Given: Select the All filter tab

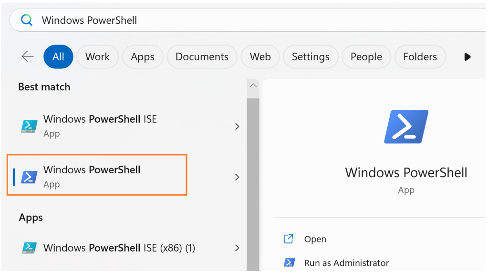Looking at the screenshot, I should 58,57.
